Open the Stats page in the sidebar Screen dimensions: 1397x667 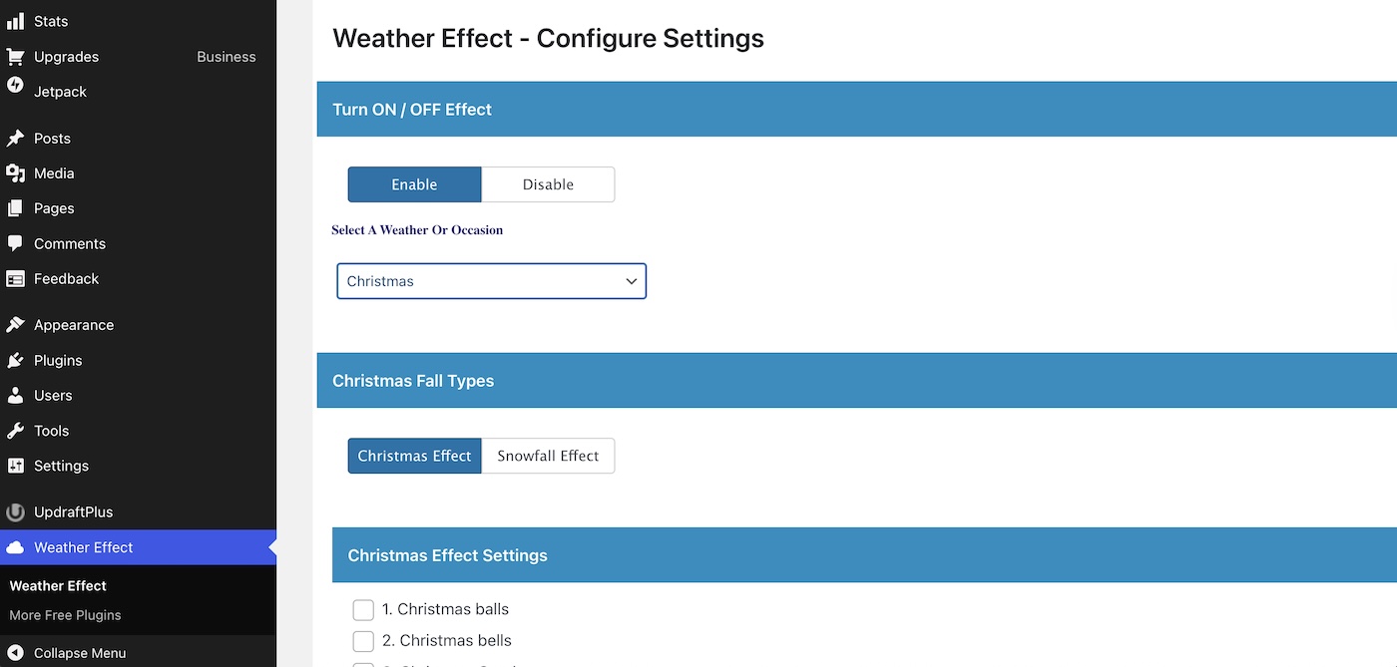pyautogui.click(x=52, y=20)
